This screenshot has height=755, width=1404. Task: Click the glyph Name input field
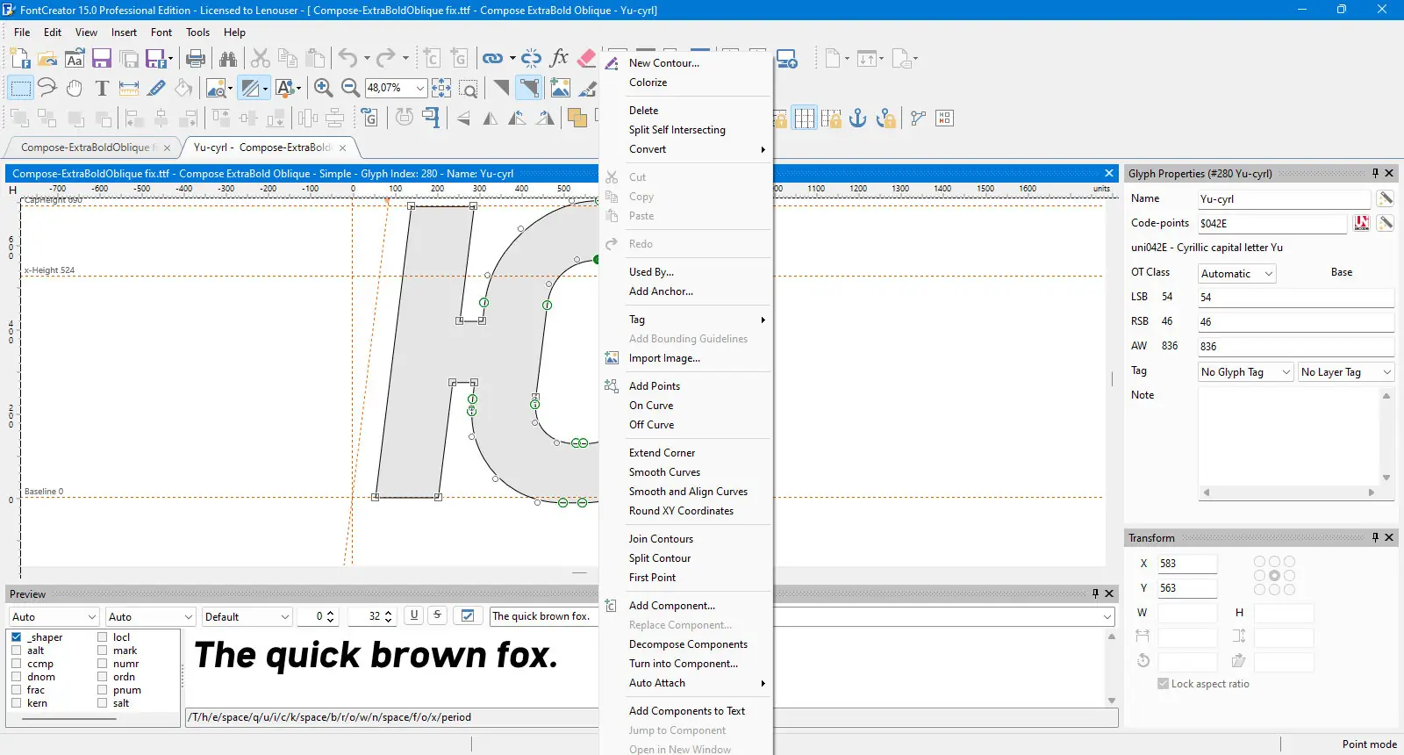click(x=1284, y=199)
